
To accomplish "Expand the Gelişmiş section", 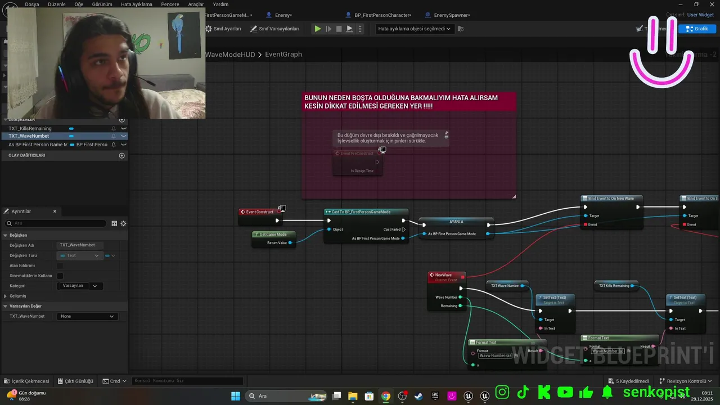I will (6, 296).
